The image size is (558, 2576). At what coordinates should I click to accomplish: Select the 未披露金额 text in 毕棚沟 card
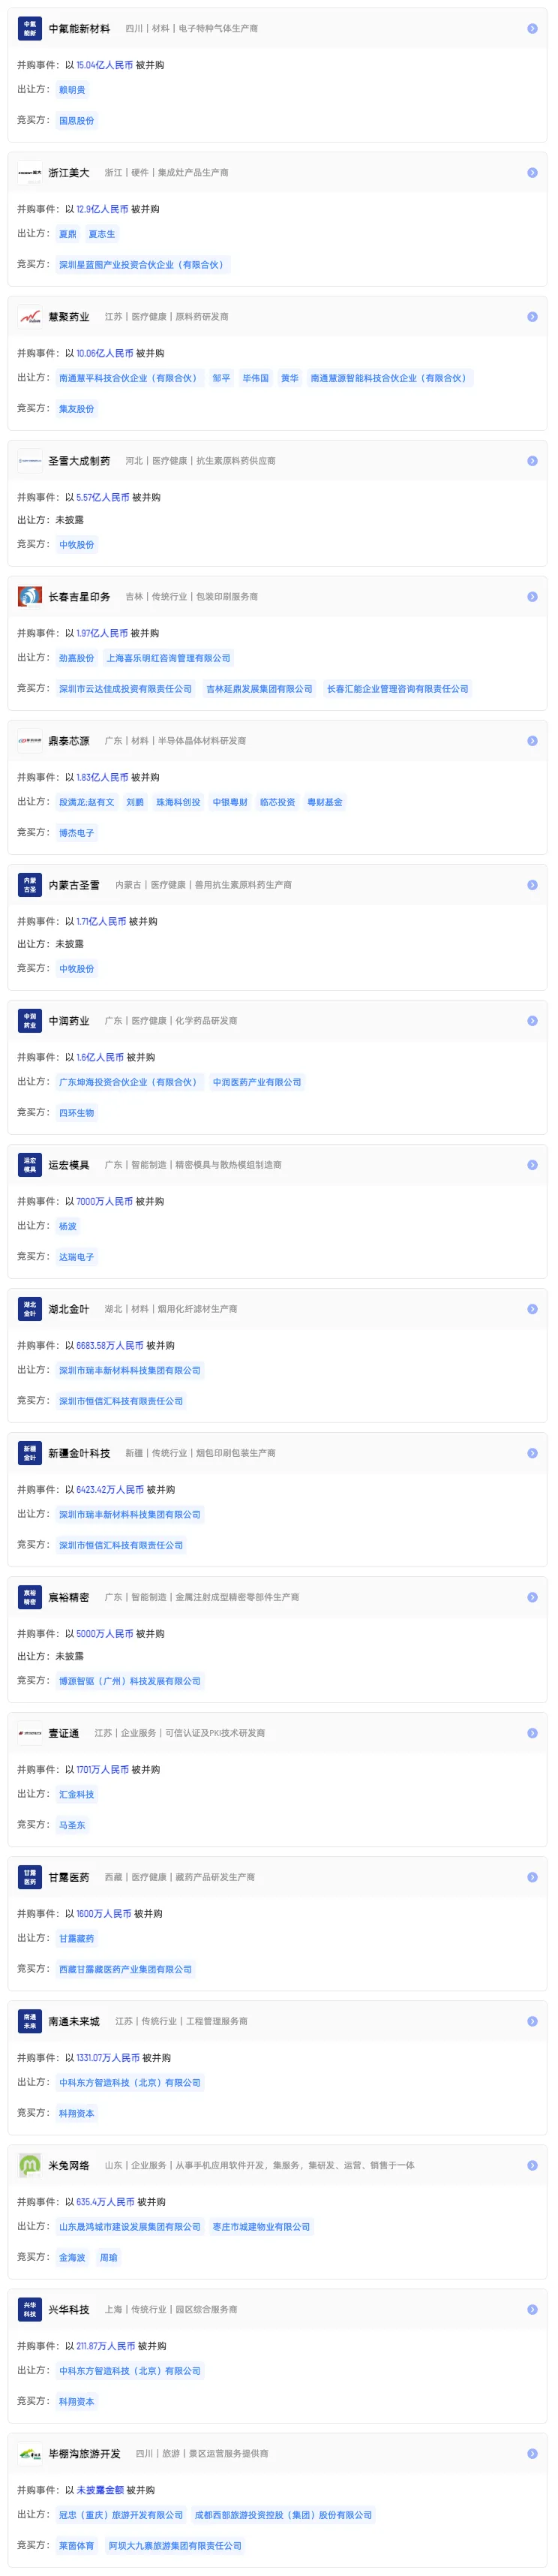click(100, 2489)
